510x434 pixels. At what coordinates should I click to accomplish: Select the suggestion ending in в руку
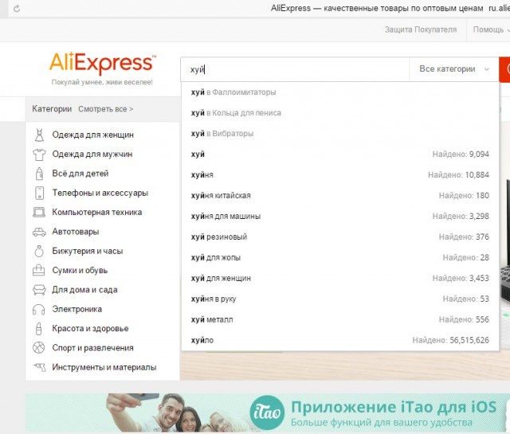click(340, 299)
